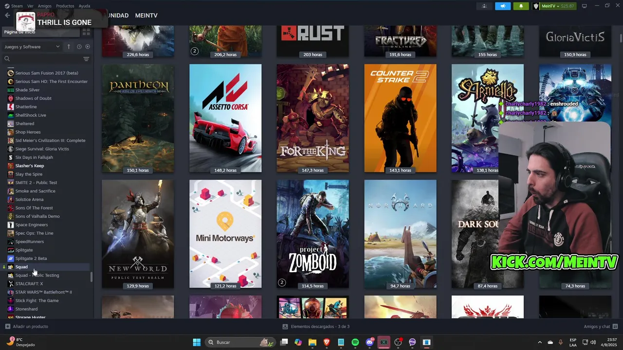Open the Counter-Strike 2 cover
The image size is (623, 350).
pos(400,118)
